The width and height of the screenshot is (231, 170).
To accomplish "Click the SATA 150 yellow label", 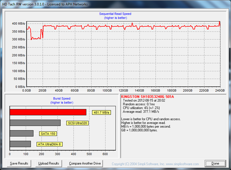I will [48, 134].
